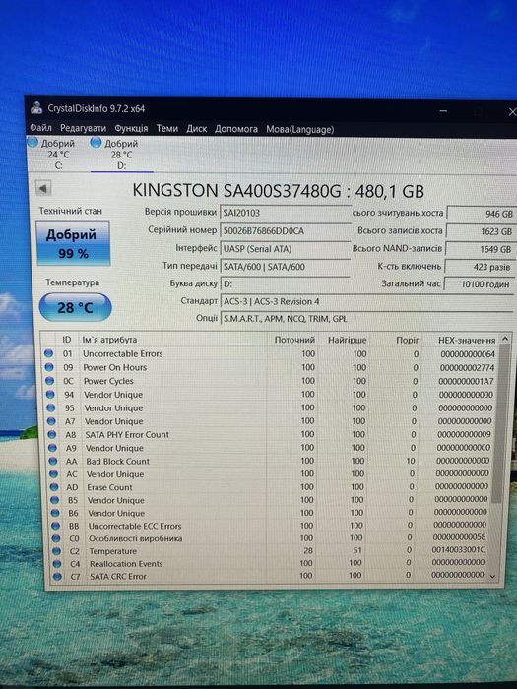Viewport: 517px width, 689px height.
Task: Click the blue status icon of D: drive
Action: (96, 142)
